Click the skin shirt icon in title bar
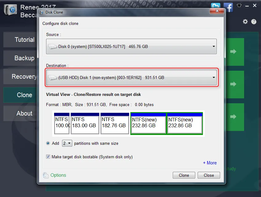This screenshot has width=261, height=197. (x=239, y=6)
